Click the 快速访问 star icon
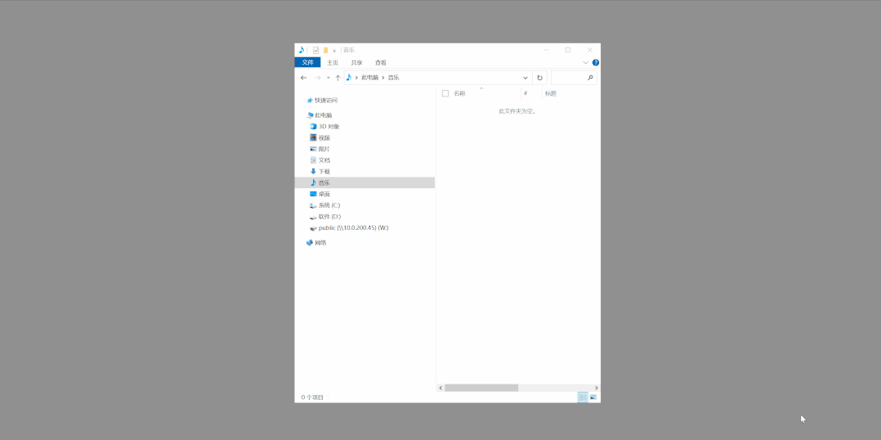The height and width of the screenshot is (440, 881). coord(310,101)
